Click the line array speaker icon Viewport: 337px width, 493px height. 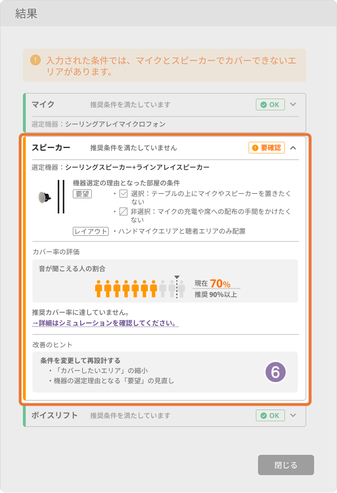click(x=61, y=197)
